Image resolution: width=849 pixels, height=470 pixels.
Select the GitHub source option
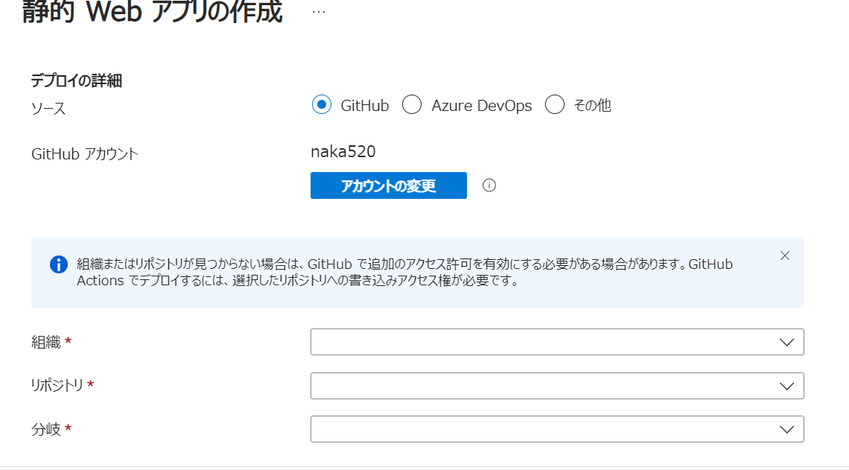[321, 105]
